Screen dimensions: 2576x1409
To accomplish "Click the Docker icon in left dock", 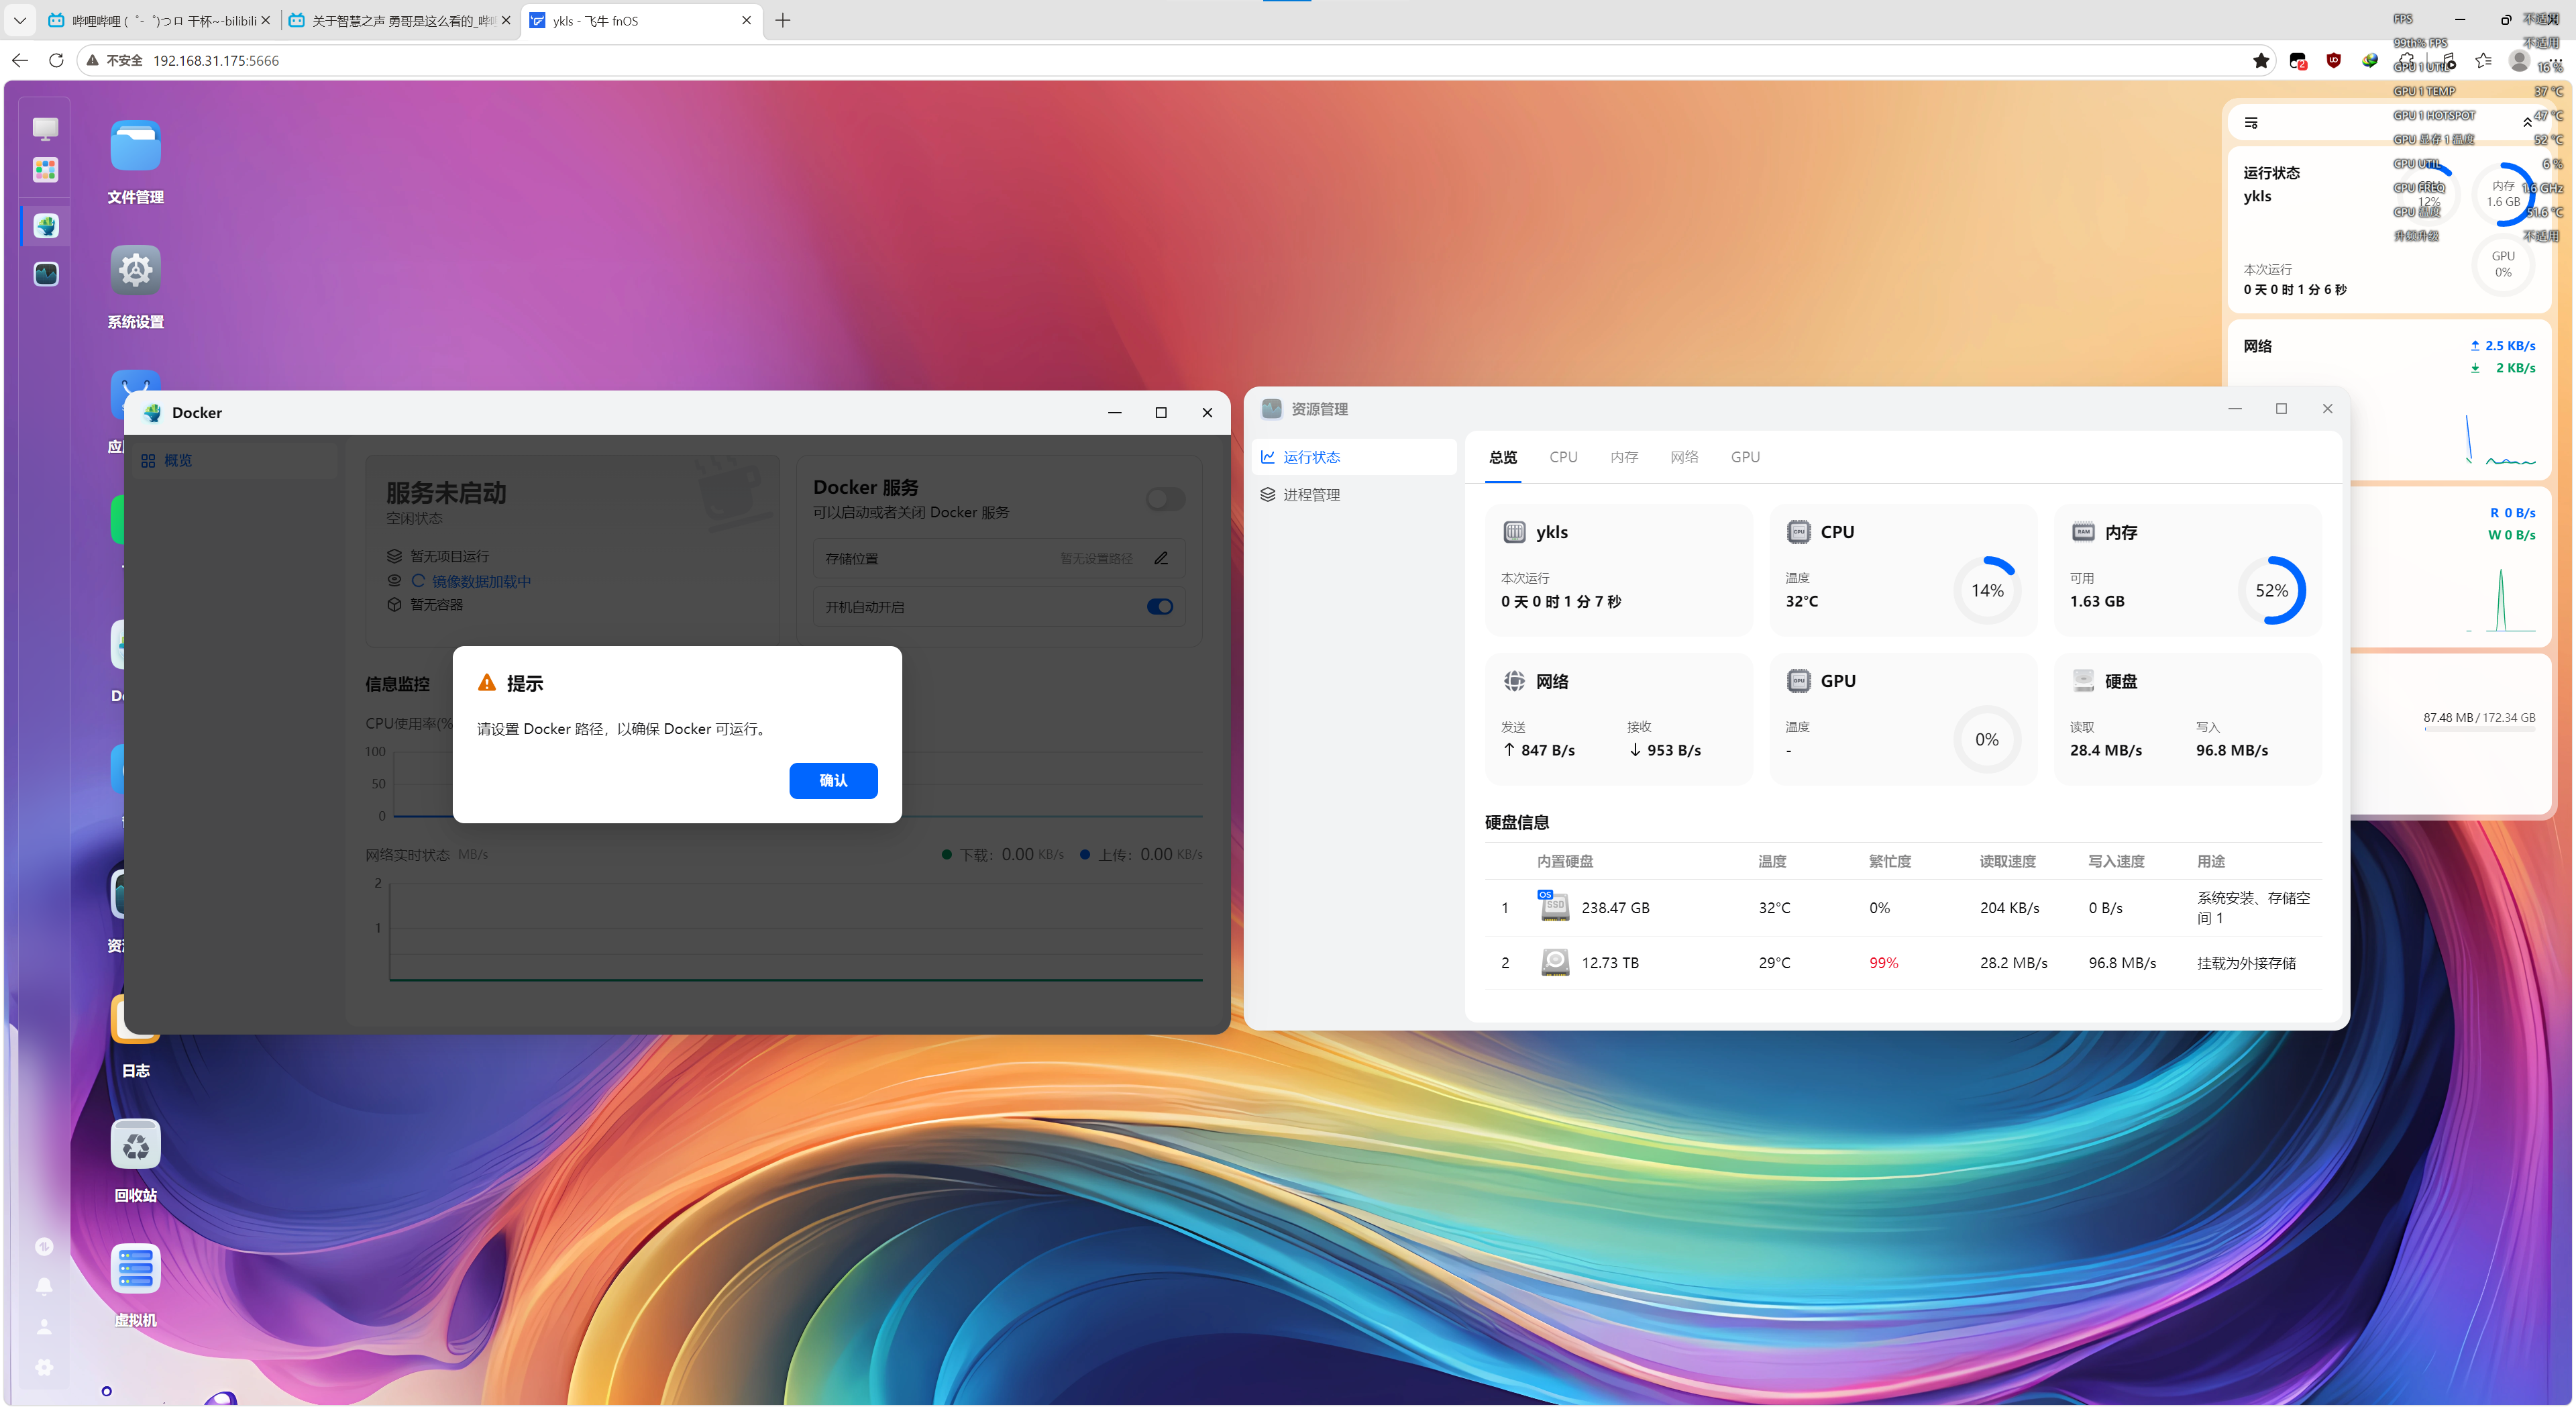I will (x=46, y=226).
